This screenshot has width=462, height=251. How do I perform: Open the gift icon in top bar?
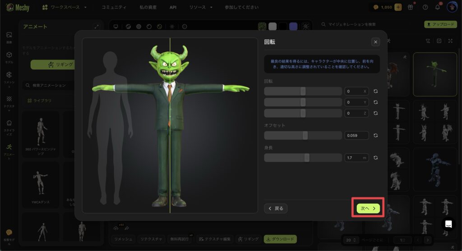(410, 7)
